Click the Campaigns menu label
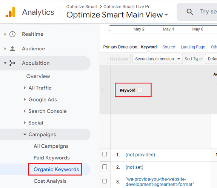This screenshot has height=188, width=217. click(x=42, y=135)
